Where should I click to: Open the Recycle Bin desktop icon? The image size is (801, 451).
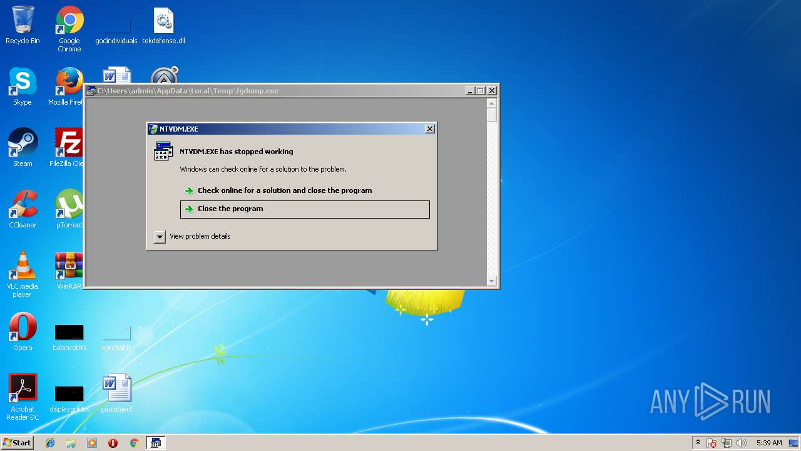[x=23, y=25]
